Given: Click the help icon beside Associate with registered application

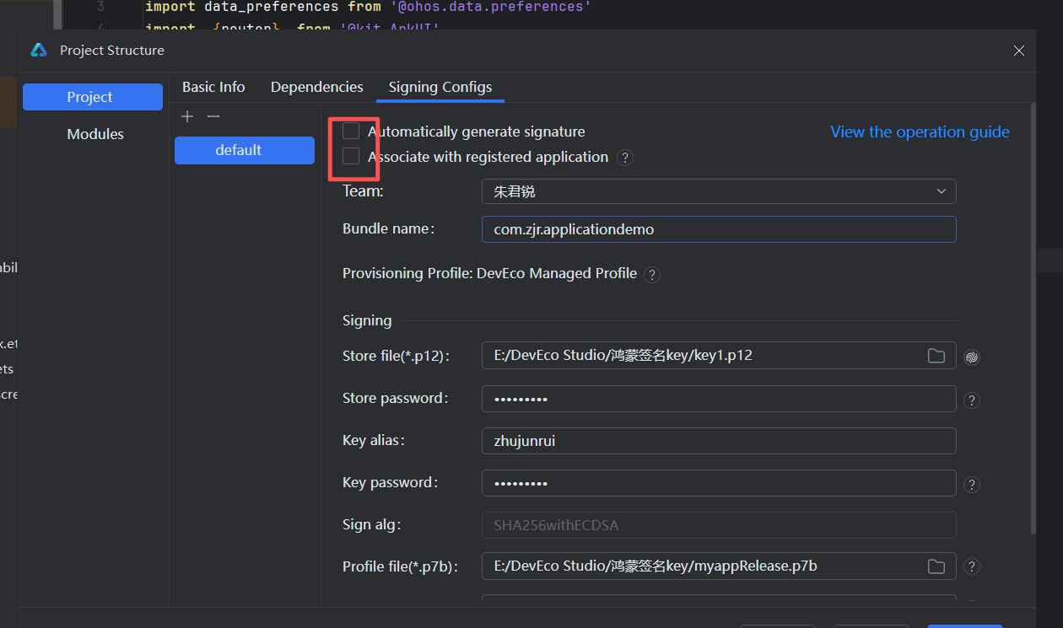Looking at the screenshot, I should click(624, 158).
